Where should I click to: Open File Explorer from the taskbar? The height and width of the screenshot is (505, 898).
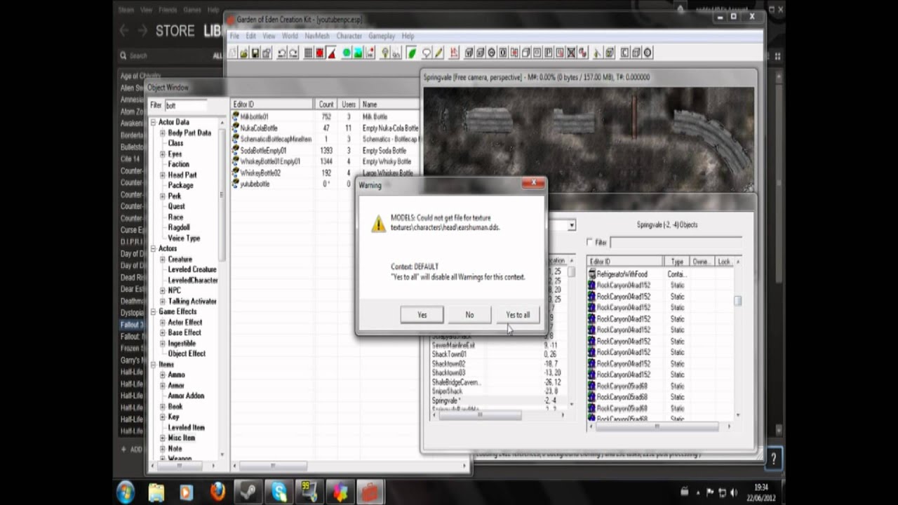tap(156, 492)
